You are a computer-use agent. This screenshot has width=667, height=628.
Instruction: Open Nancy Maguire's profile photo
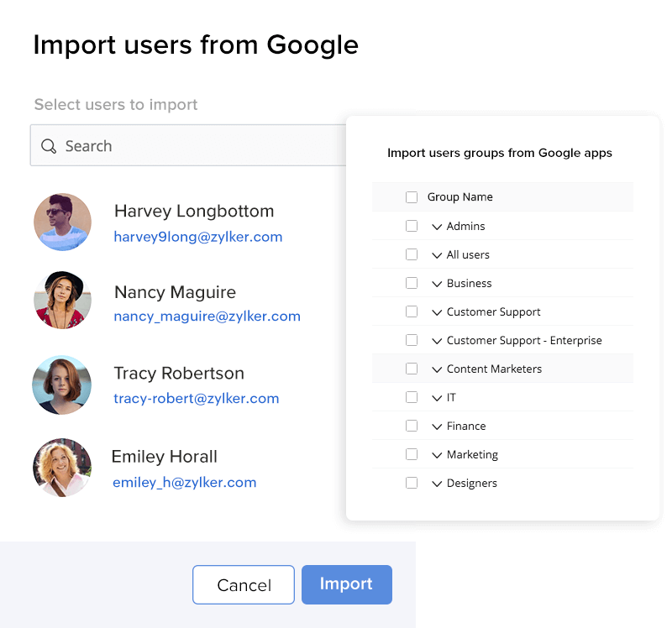(x=62, y=301)
